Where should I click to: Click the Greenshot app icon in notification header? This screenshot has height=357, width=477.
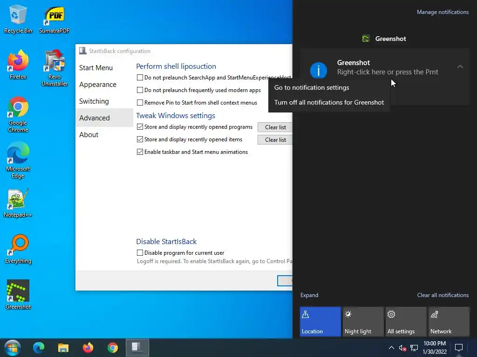click(366, 39)
